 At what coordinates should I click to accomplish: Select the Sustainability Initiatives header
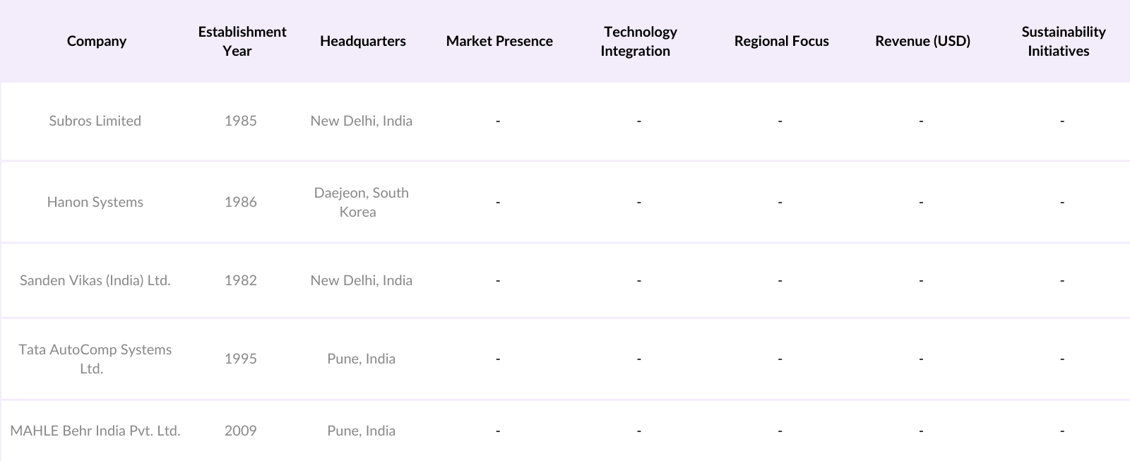[1062, 41]
